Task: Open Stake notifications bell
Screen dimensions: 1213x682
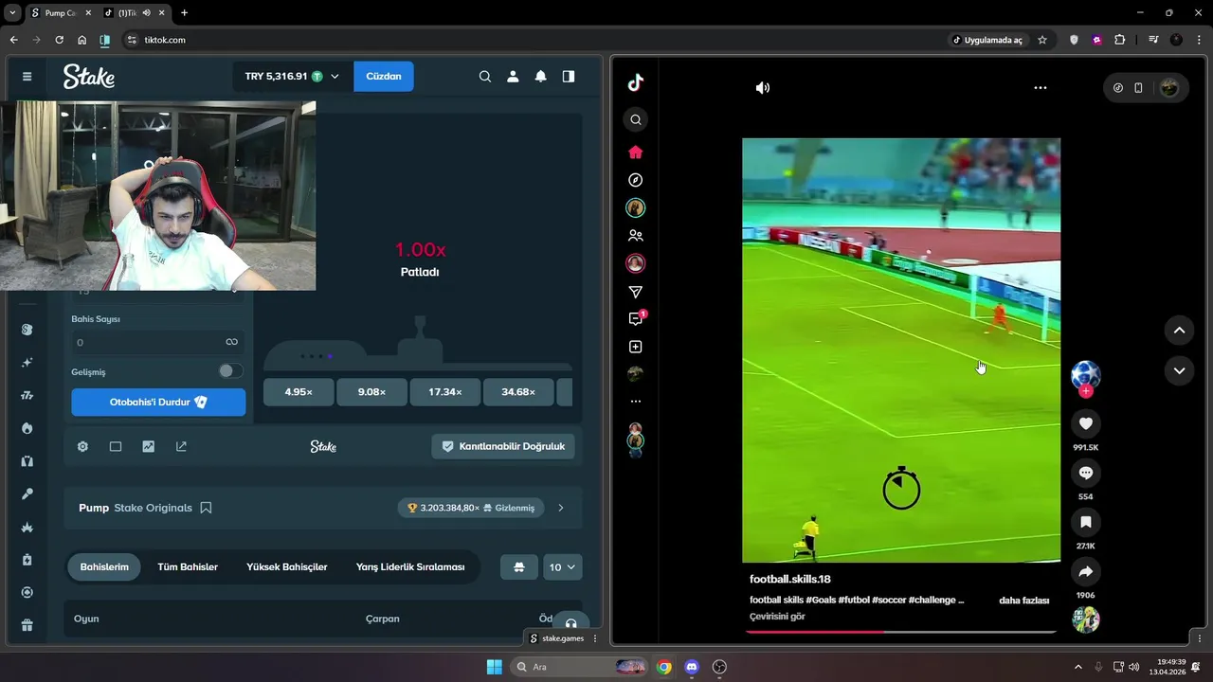Action: pyautogui.click(x=540, y=76)
